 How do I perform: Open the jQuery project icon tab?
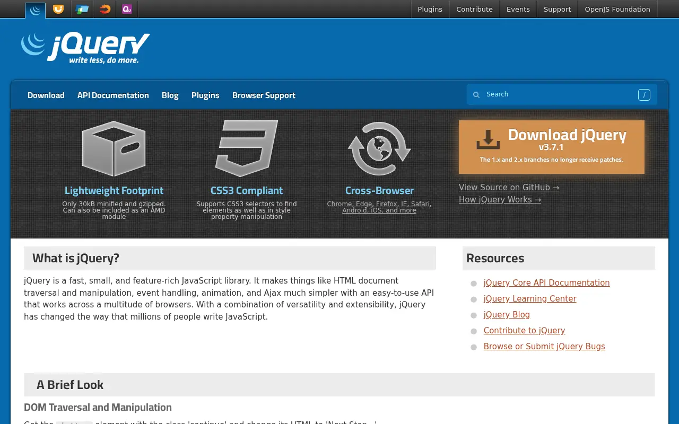pos(36,10)
